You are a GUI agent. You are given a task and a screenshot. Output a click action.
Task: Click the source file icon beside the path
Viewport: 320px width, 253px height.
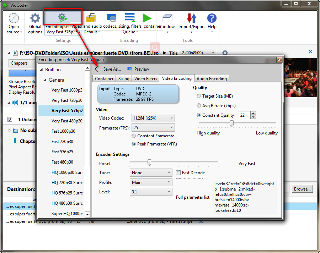(15, 53)
